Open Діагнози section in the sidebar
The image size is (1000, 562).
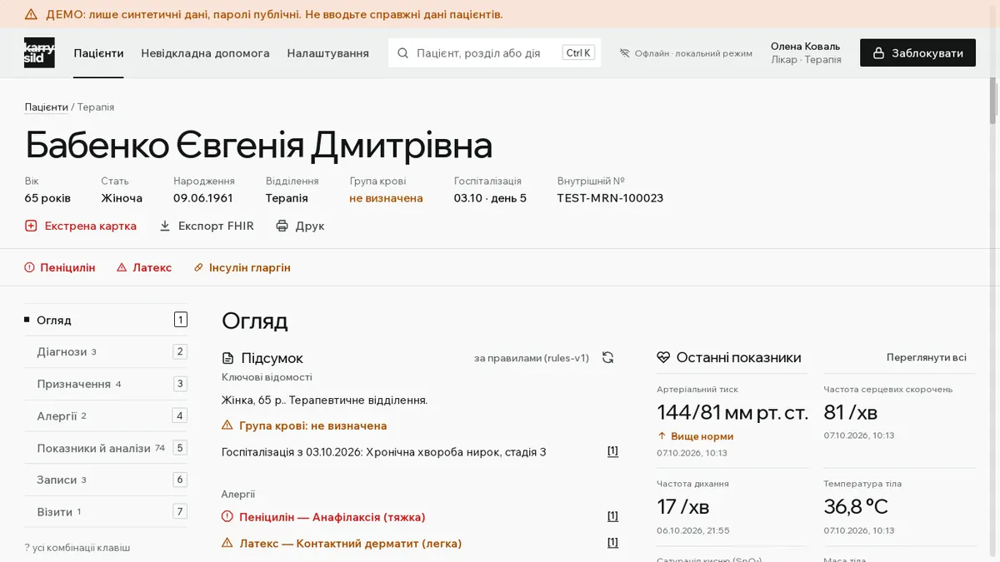pos(106,351)
